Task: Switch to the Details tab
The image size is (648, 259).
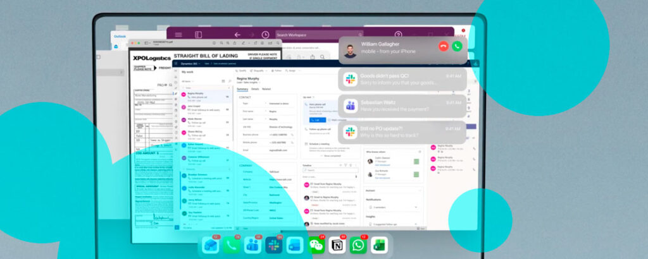Action: 254,89
